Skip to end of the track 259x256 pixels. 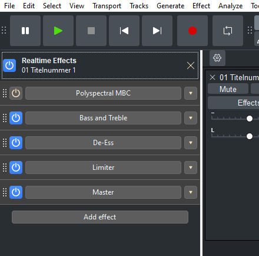click(157, 31)
